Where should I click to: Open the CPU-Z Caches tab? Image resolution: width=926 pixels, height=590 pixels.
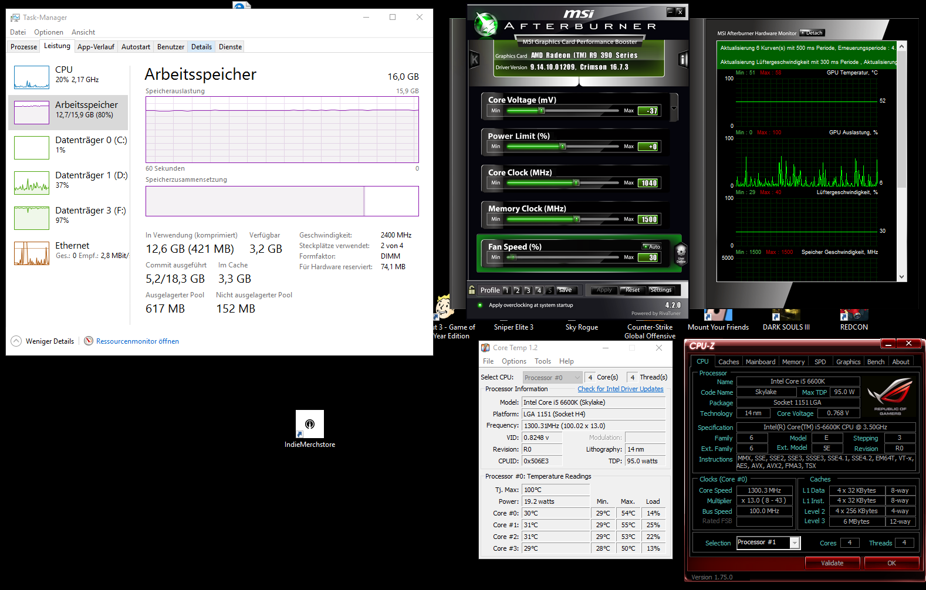tap(728, 362)
